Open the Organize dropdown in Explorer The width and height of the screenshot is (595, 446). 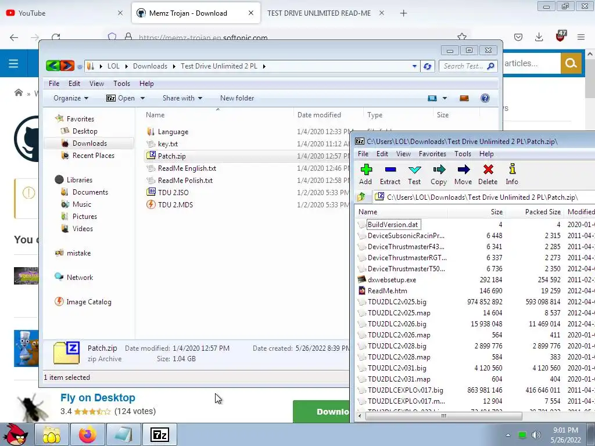pyautogui.click(x=71, y=98)
